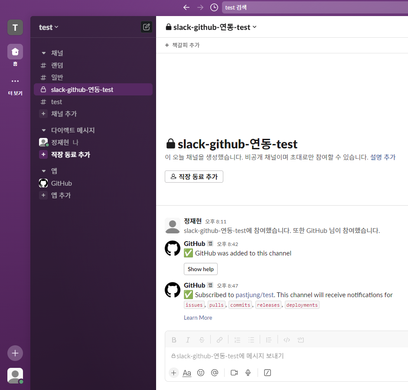The image size is (408, 390).
Task: Toggle inline code formatting
Action: point(287,340)
